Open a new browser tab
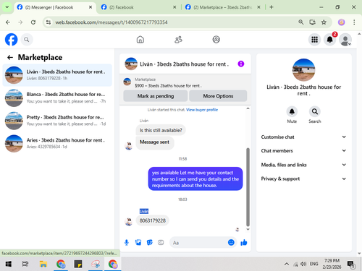This screenshot has width=362, height=271. coord(271,7)
